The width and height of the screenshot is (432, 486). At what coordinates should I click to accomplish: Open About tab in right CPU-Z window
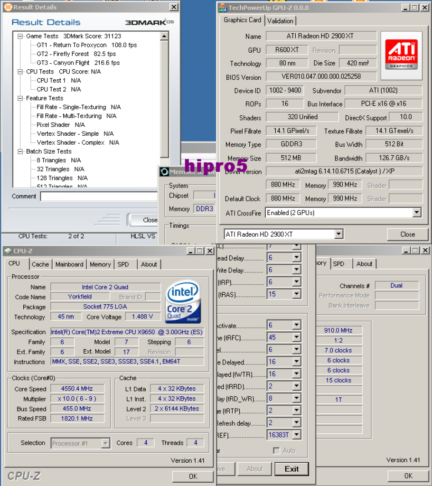[x=364, y=264]
